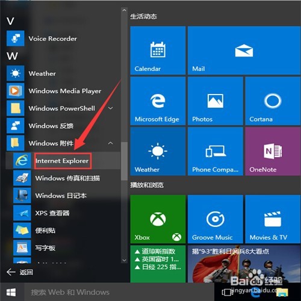Click the Windows Start button
The width and height of the screenshot is (301, 301).
click(11, 292)
